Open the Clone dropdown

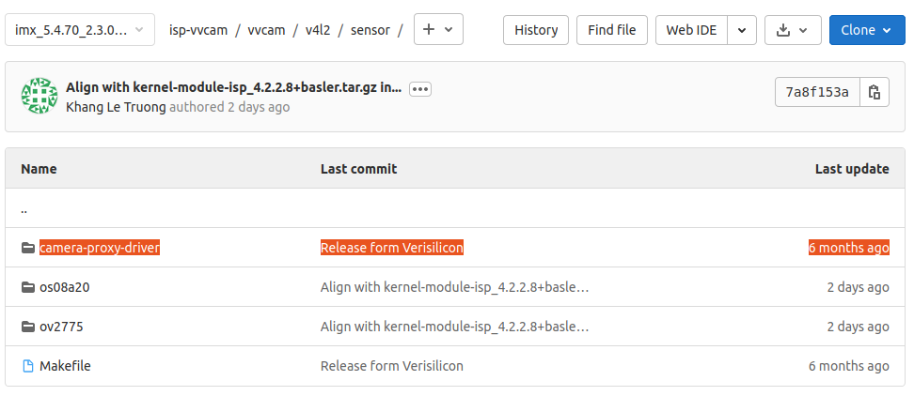pos(867,30)
